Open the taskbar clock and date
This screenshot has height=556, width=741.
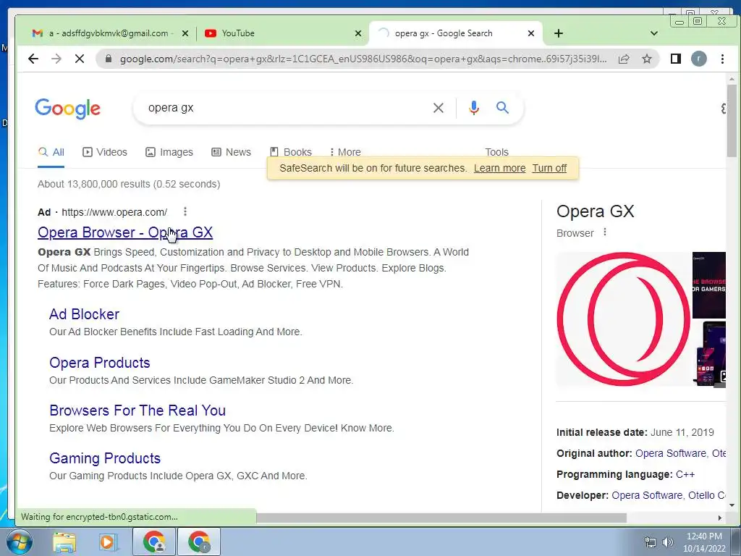tap(704, 542)
